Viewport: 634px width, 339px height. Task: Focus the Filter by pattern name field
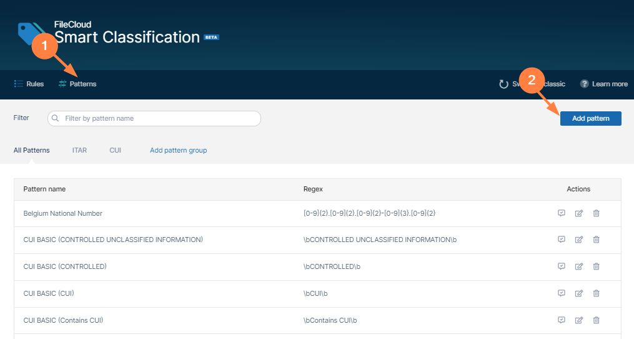point(154,118)
